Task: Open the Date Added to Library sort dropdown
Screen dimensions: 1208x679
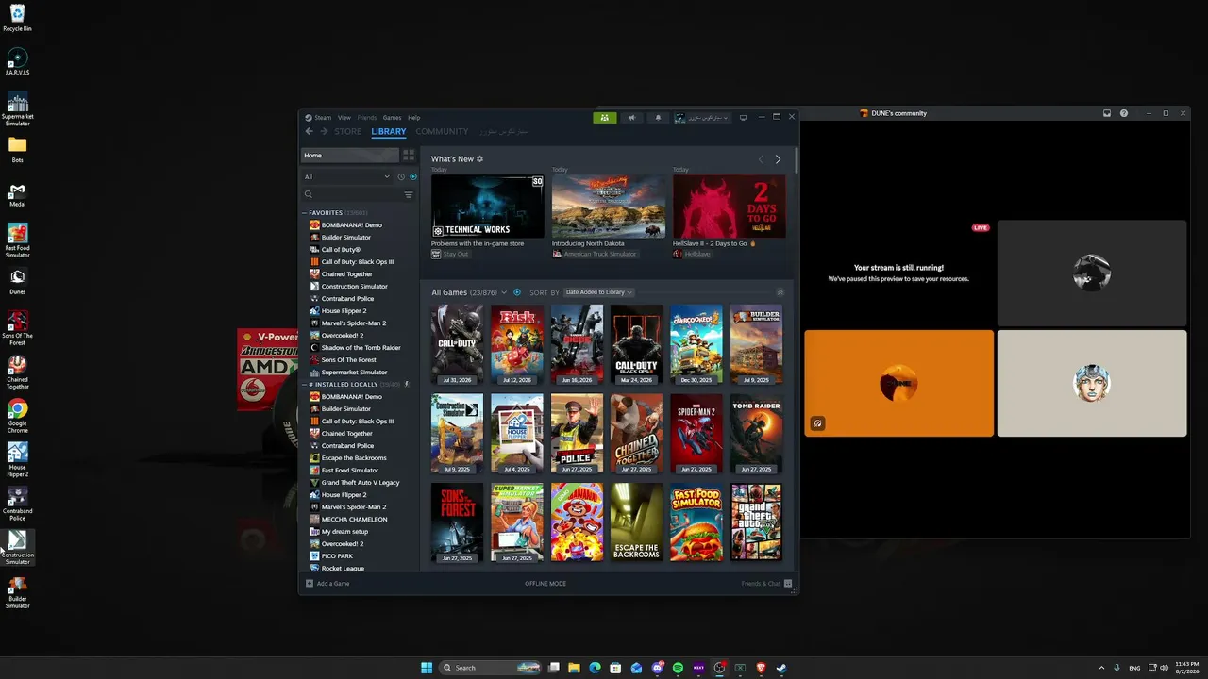Action: tap(598, 292)
